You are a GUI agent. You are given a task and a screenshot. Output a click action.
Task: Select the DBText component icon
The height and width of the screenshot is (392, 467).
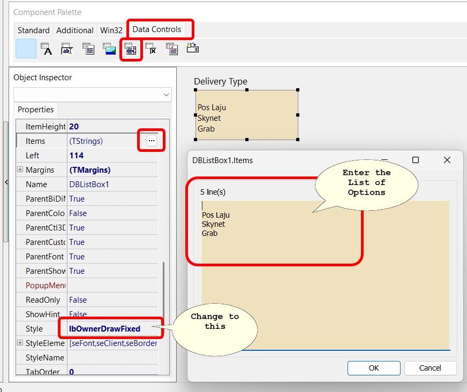pyautogui.click(x=47, y=50)
